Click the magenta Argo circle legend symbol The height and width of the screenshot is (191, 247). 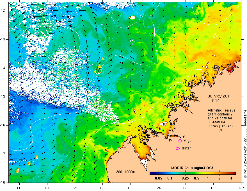tap(180, 141)
